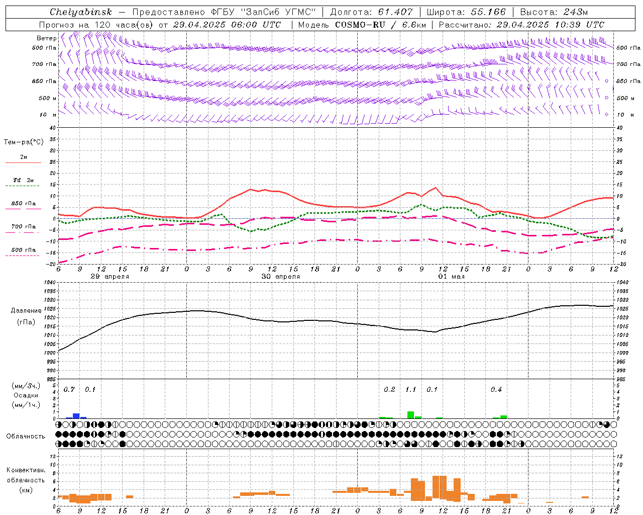Click the 0.4 precipitation total
Screen dimensions: 643x515
click(x=496, y=390)
